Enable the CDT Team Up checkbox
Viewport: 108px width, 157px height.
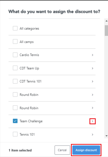(x=15, y=68)
